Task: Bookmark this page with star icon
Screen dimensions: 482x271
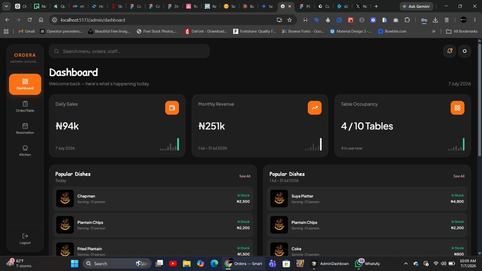Action: (x=289, y=20)
